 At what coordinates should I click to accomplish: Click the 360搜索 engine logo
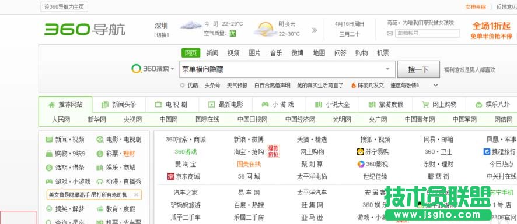coord(150,69)
